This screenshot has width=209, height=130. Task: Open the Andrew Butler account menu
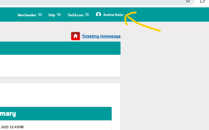(x=113, y=15)
